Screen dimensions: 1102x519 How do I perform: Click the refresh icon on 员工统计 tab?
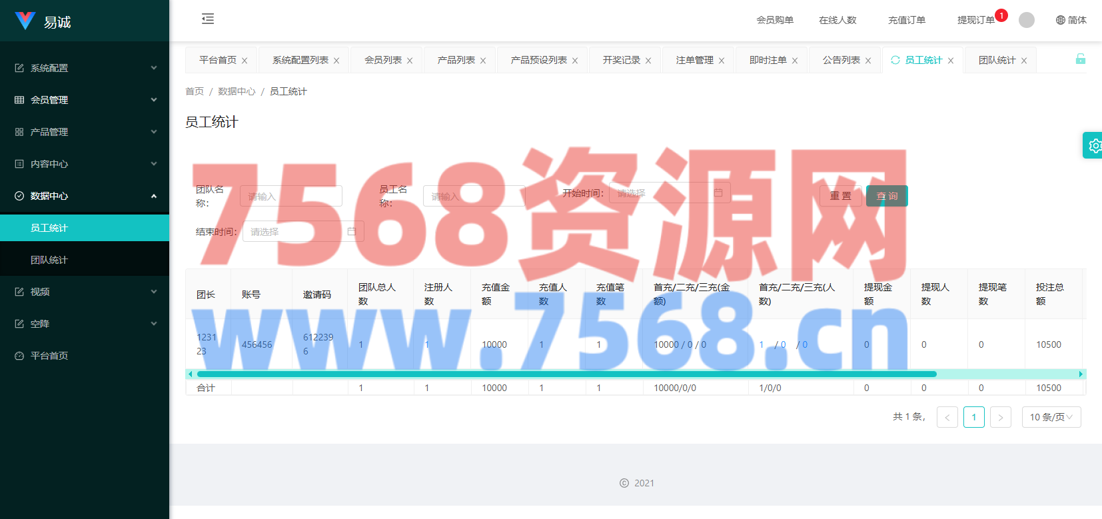[895, 60]
